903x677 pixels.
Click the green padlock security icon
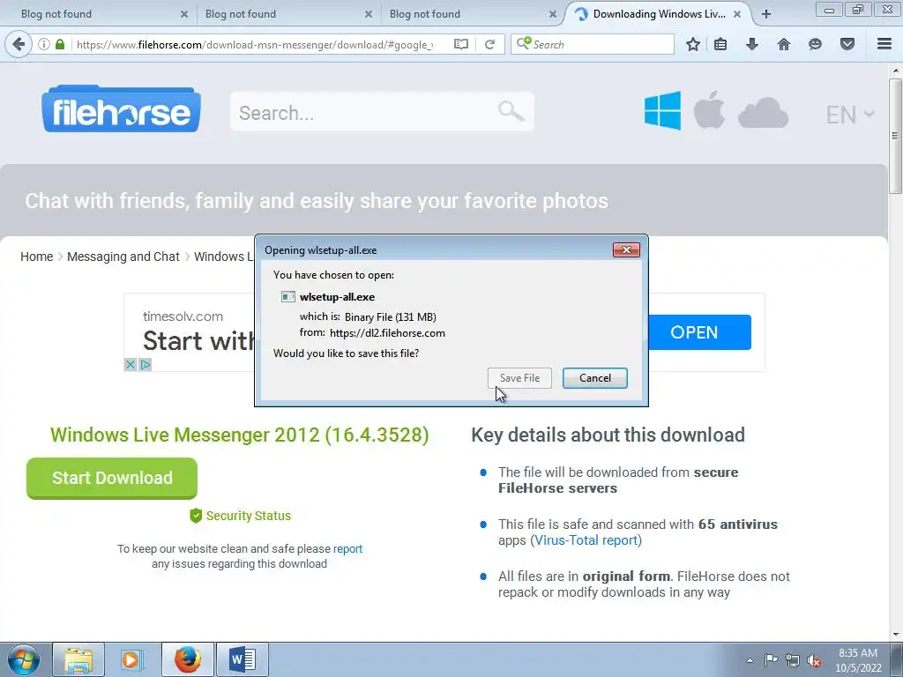pyautogui.click(x=60, y=44)
